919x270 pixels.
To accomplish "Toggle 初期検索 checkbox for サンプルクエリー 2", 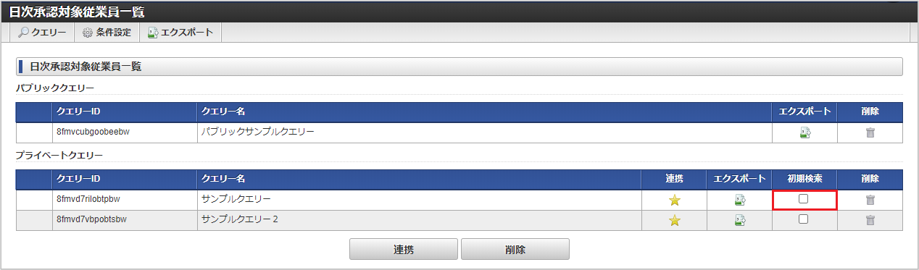I will pyautogui.click(x=804, y=219).
